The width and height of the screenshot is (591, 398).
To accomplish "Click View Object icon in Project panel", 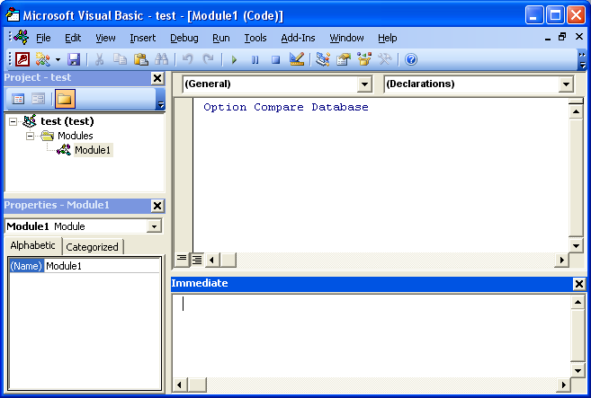I will click(38, 99).
